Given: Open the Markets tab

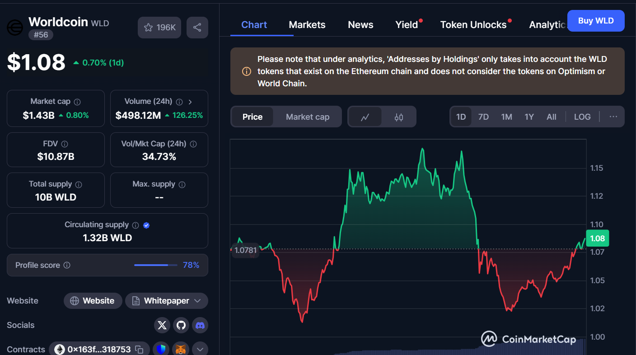Looking at the screenshot, I should pyautogui.click(x=307, y=25).
